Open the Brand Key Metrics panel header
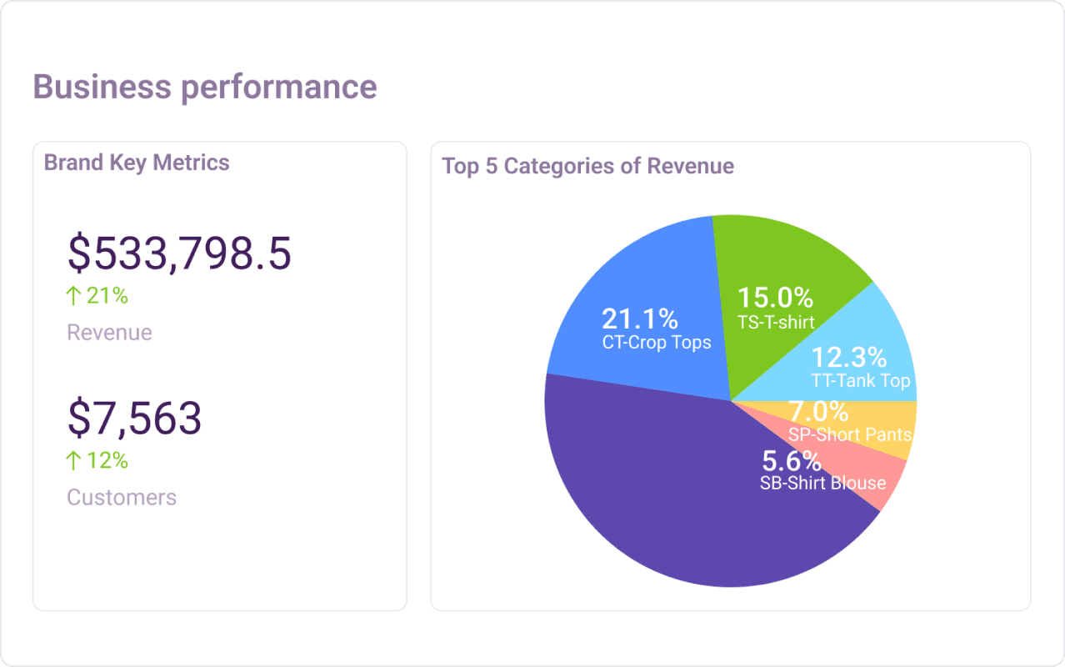The width and height of the screenshot is (1065, 667). (x=137, y=163)
